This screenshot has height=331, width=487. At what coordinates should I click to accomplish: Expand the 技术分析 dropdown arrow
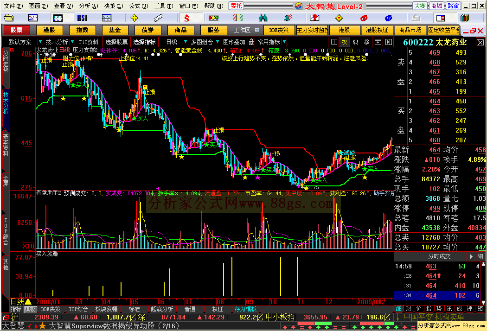point(72,42)
